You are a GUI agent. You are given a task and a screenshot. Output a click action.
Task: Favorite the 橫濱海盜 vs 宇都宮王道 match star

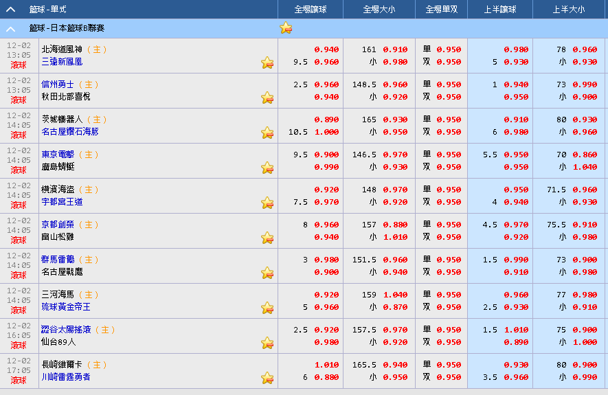[267, 203]
